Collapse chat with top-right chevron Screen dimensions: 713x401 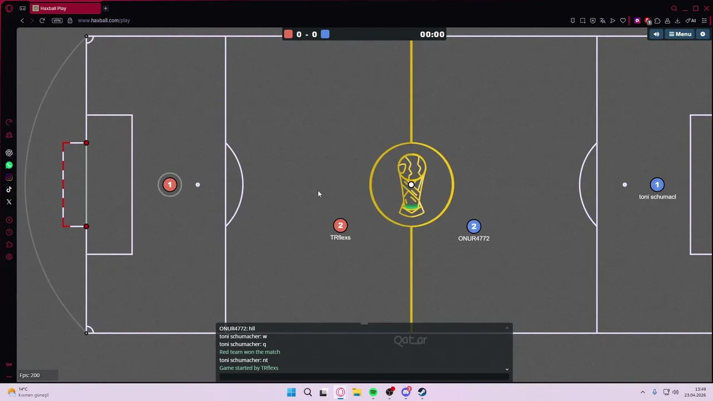click(x=507, y=328)
